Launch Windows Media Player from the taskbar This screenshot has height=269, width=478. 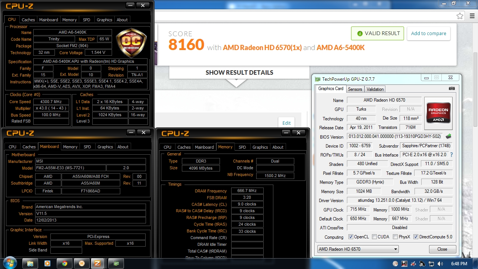tap(47, 263)
